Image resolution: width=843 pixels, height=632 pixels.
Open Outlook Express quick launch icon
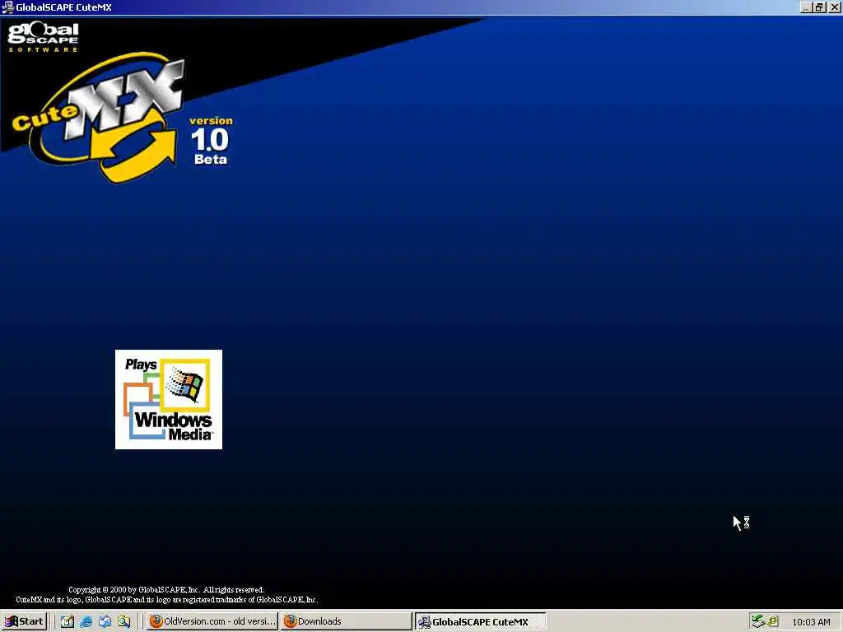[x=105, y=622]
